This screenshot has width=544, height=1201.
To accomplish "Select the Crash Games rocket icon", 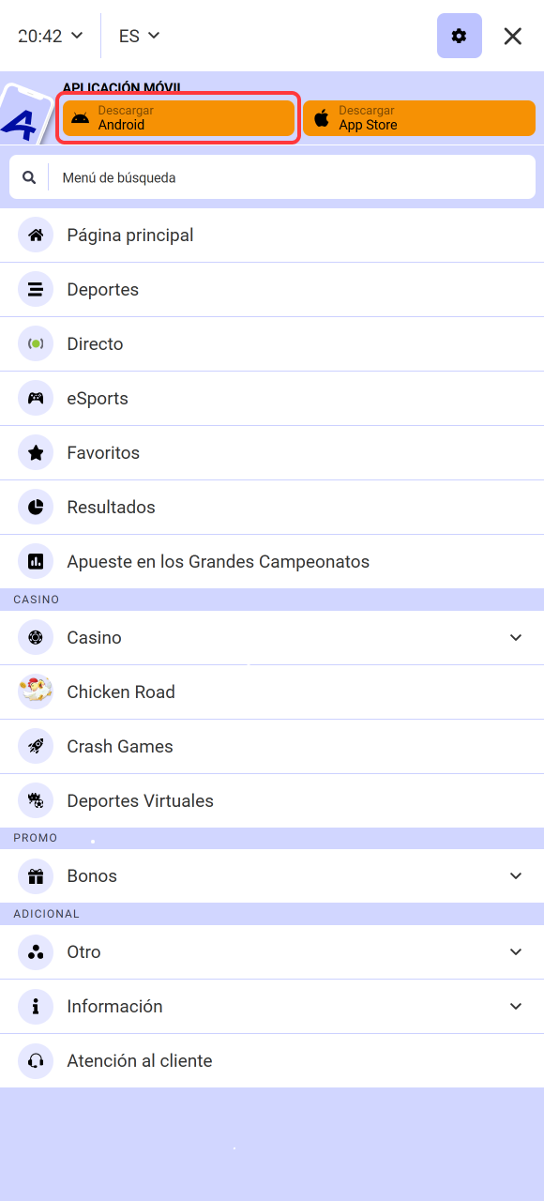I will pos(35,746).
